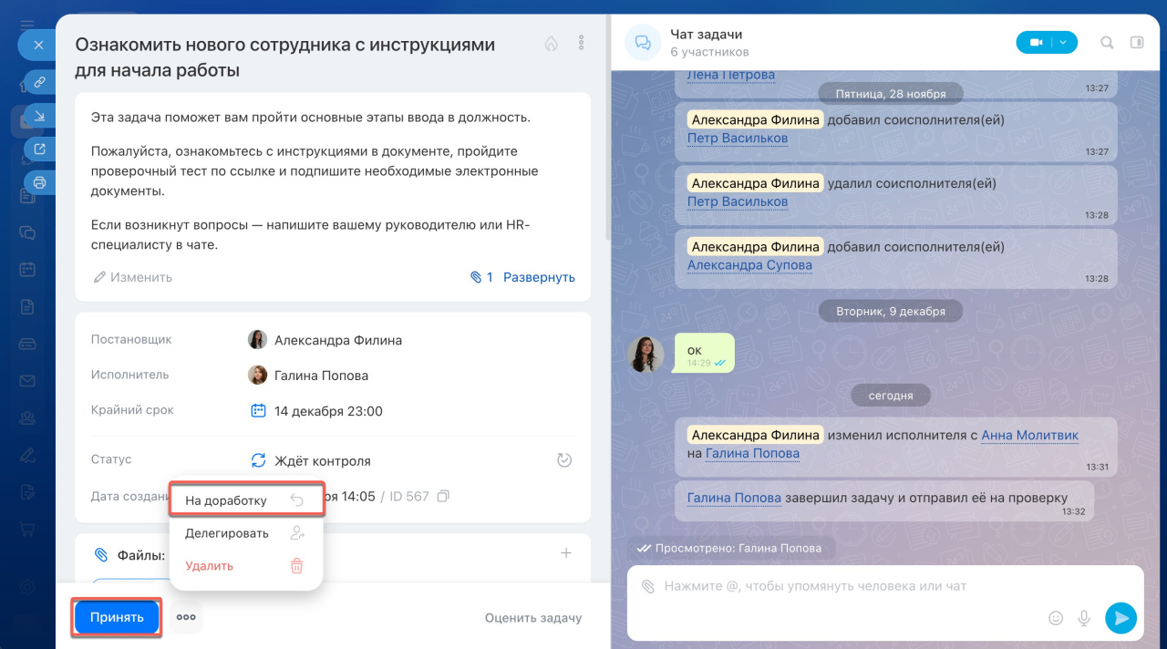
Task: Choose Делегировать in the popup menu
Action: (x=226, y=533)
